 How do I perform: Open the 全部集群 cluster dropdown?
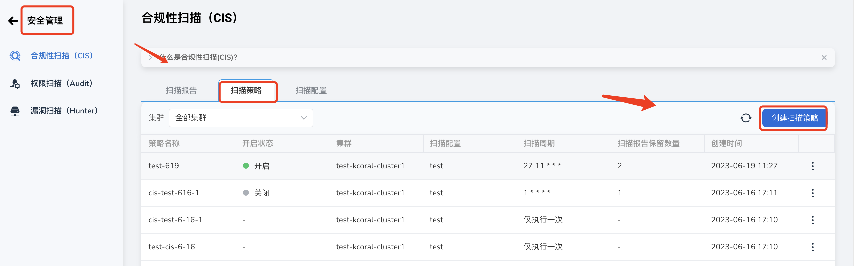(x=241, y=118)
